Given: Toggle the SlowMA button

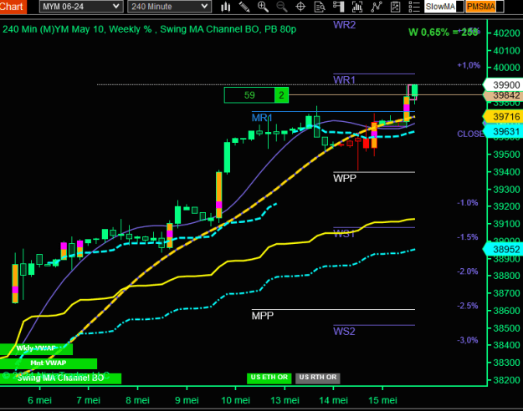Looking at the screenshot, I should (x=444, y=7).
